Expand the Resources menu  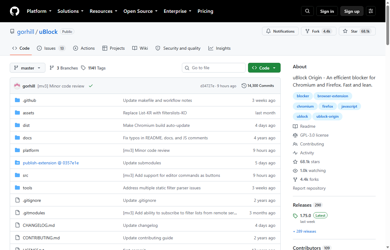tap(103, 11)
